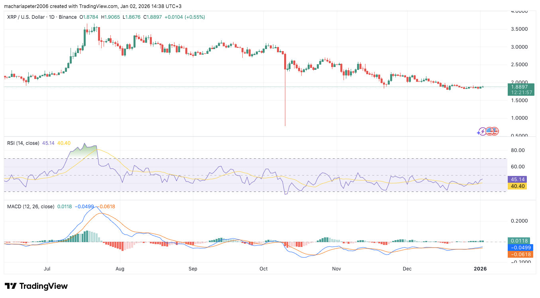Click the 12:21:57 candle countdown timer
Image resolution: width=540 pixels, height=298 pixels.
point(521,92)
